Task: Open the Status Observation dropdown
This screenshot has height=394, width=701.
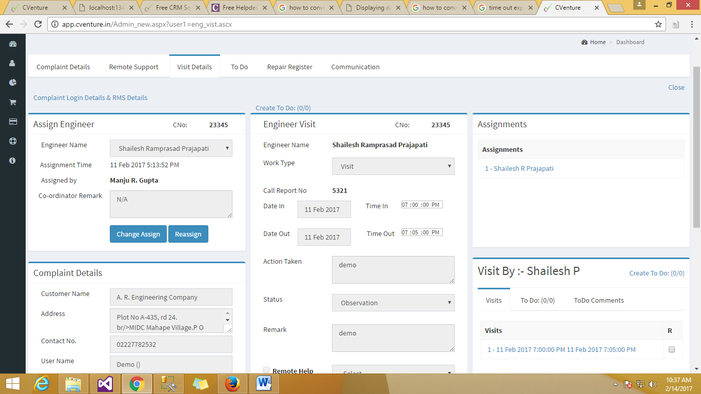Action: (x=393, y=303)
